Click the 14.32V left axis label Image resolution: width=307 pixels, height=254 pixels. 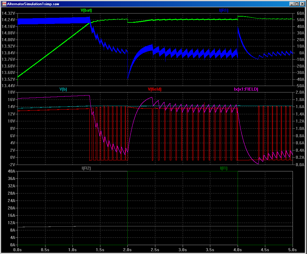pos(8,13)
